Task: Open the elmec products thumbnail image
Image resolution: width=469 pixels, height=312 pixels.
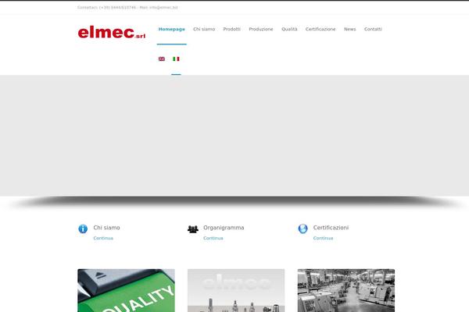Action: (x=236, y=290)
